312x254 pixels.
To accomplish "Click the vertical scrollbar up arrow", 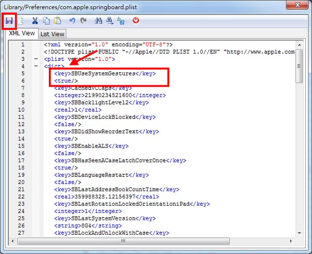I will tap(300, 45).
